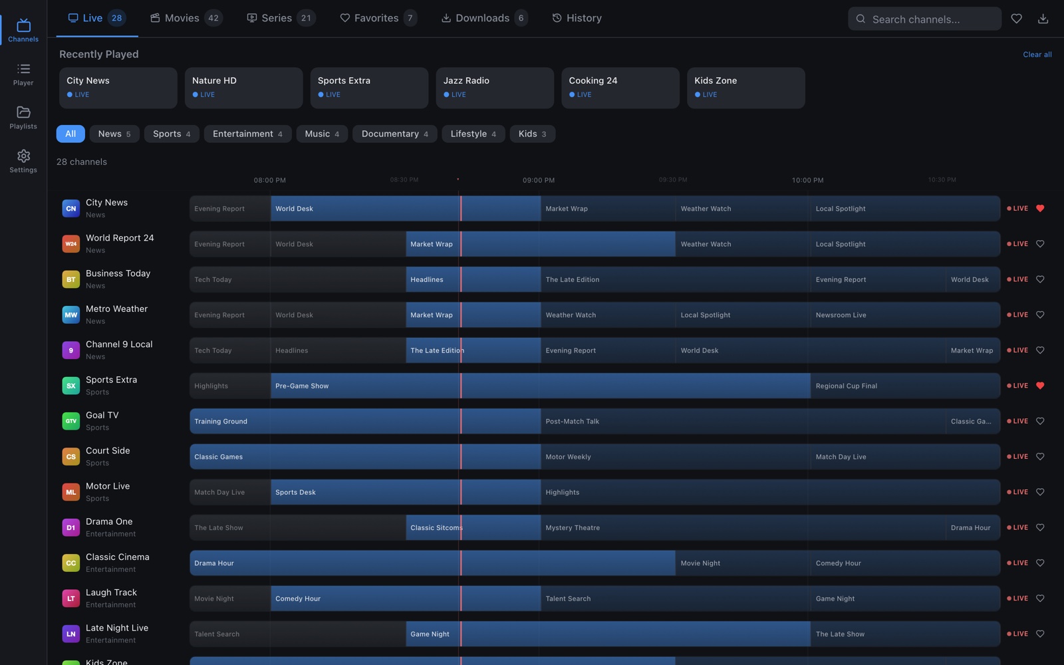Toggle favorite heart for Business Today
1064x665 pixels.
(x=1040, y=279)
